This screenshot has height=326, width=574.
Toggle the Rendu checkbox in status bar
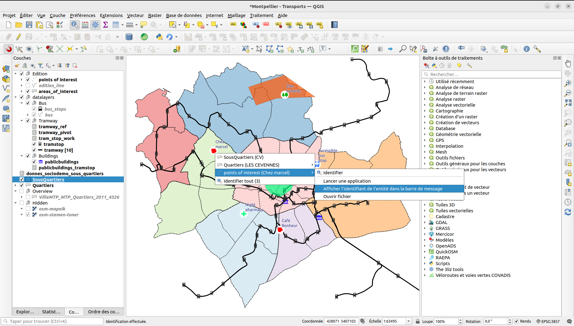coord(516,321)
